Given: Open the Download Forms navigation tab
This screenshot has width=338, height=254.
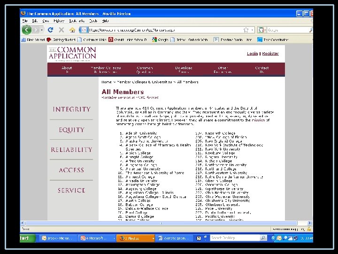Looking at the screenshot, I should tap(184, 70).
